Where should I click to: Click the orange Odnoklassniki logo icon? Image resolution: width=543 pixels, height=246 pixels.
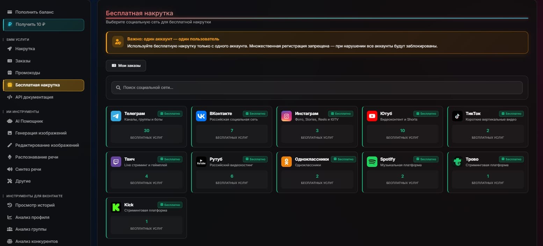[287, 162]
